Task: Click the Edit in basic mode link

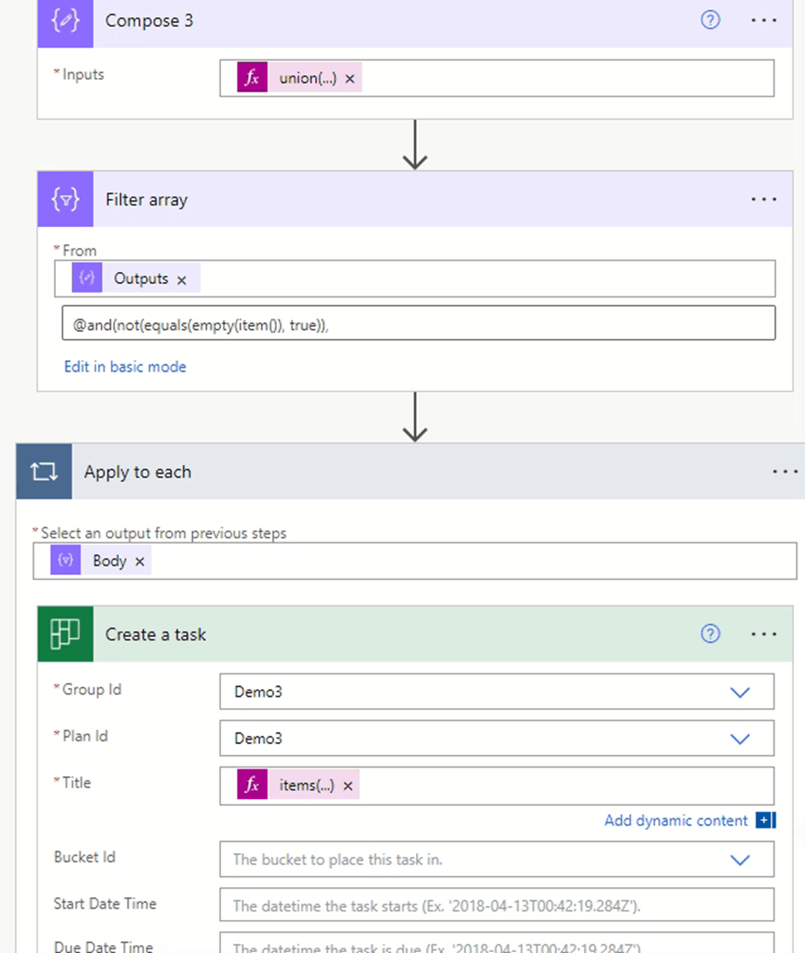Action: click(125, 366)
